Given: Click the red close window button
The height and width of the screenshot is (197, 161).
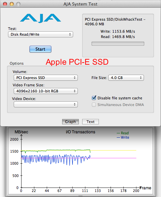Looking at the screenshot, I should coord(5,4).
